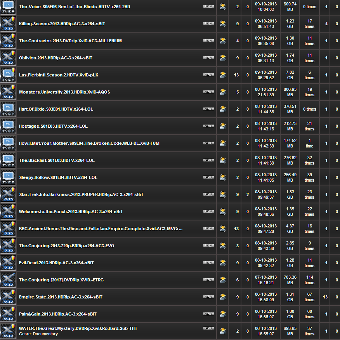Click the Hart.Of.Dixie.S03E01.HDTV.x264-LOL title
340x340 pixels.
pyautogui.click(x=56, y=109)
